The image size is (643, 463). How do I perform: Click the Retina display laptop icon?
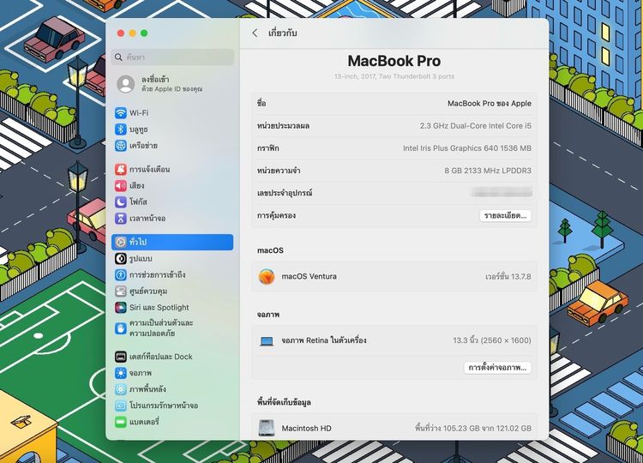[267, 340]
